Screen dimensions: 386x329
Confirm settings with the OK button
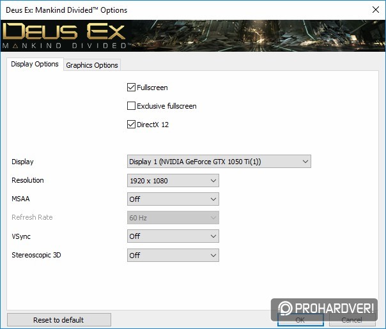coord(300,320)
